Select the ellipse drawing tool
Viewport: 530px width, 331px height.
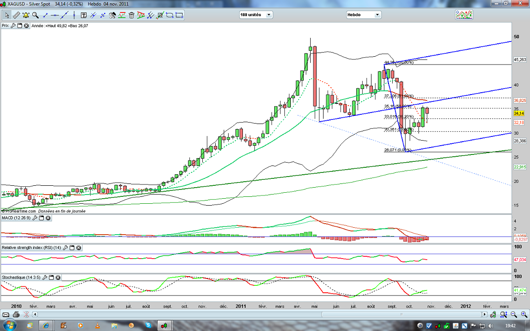(170, 15)
